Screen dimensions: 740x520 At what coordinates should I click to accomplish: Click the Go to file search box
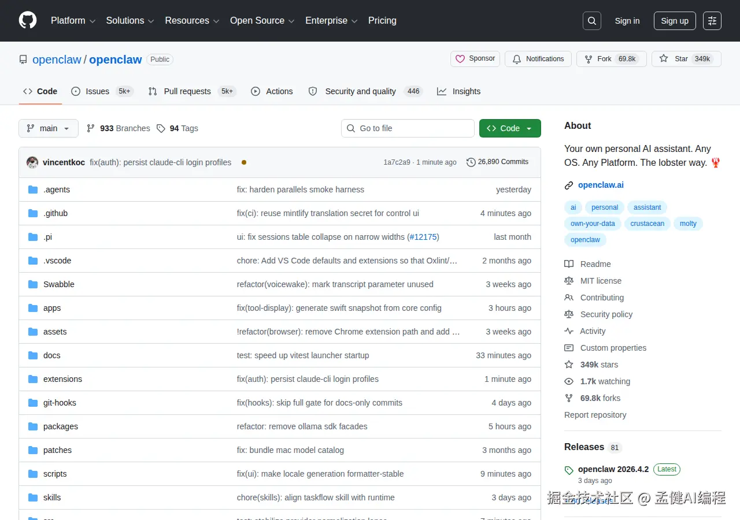tap(408, 128)
